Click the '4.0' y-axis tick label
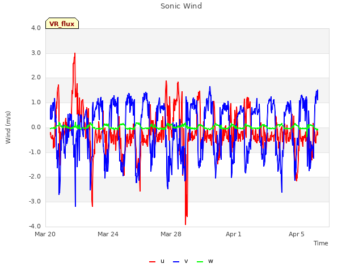363x272 pixels. 36,28
